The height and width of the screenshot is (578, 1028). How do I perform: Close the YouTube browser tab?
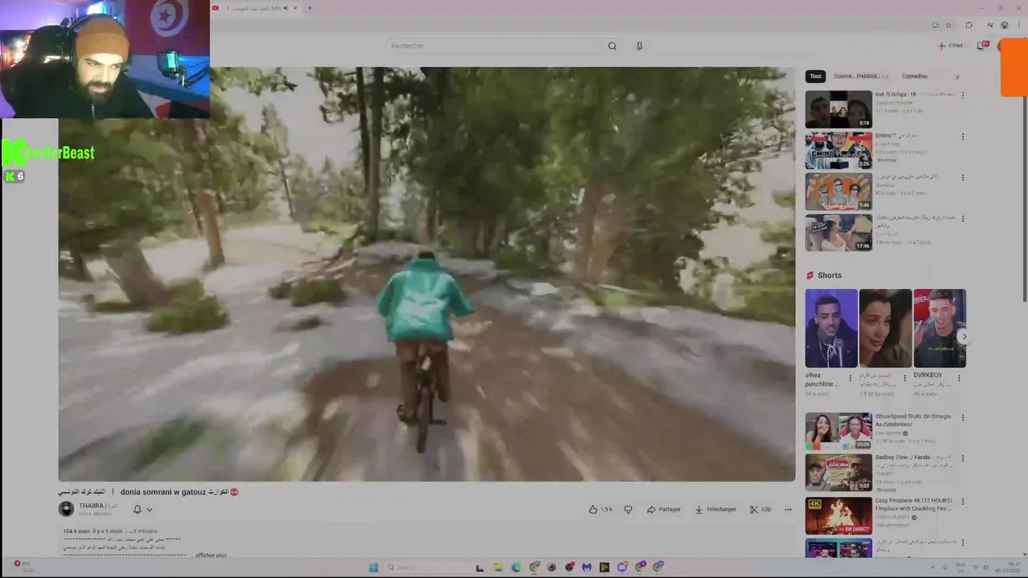pos(296,8)
